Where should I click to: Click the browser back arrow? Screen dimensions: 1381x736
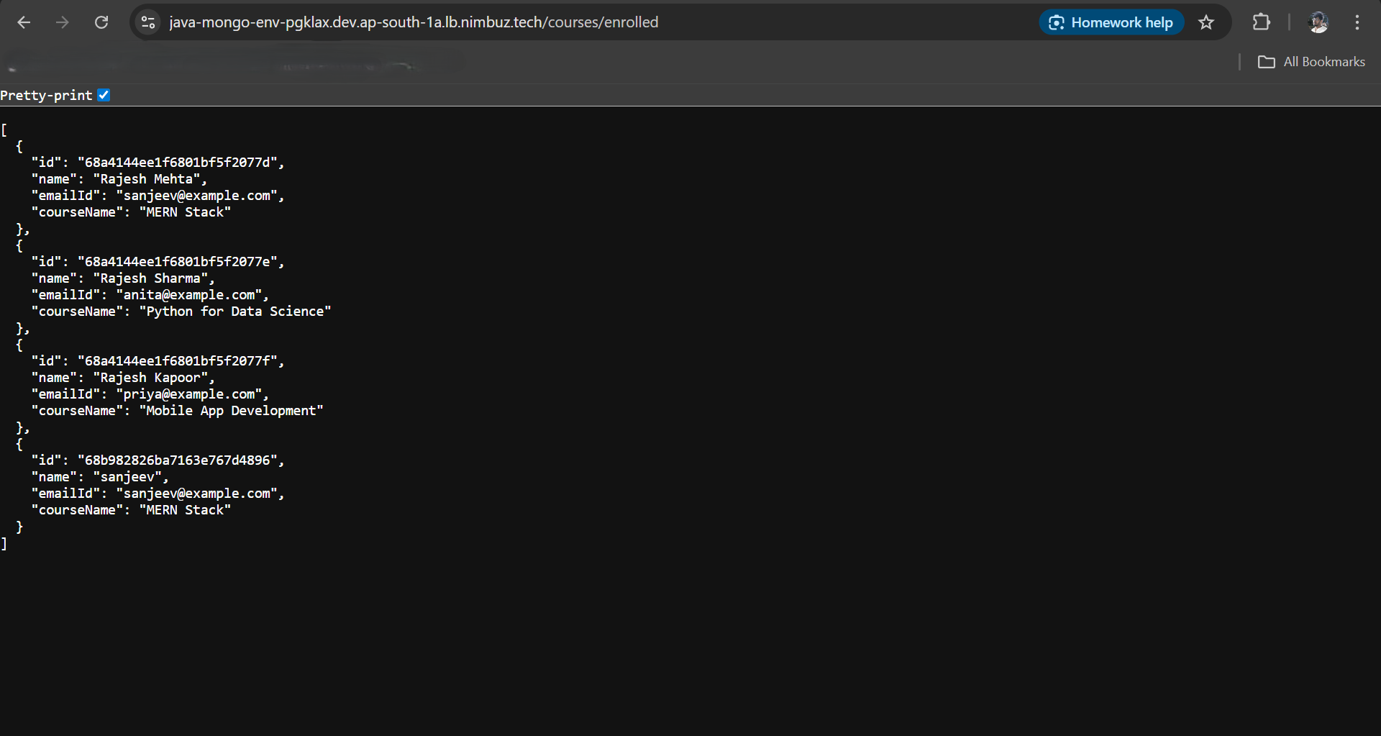(24, 22)
